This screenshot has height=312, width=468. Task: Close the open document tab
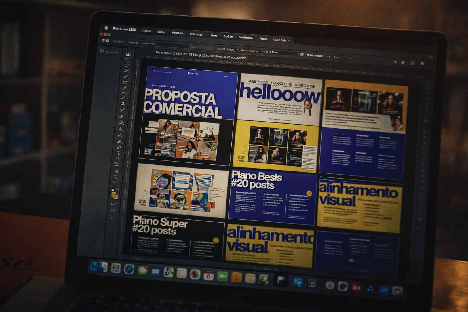pos(289,41)
